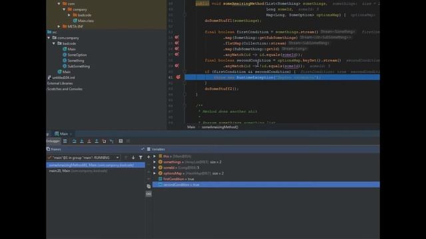Click the red Force Step Into button
The width and height of the screenshot is (426, 239).
tap(89, 141)
